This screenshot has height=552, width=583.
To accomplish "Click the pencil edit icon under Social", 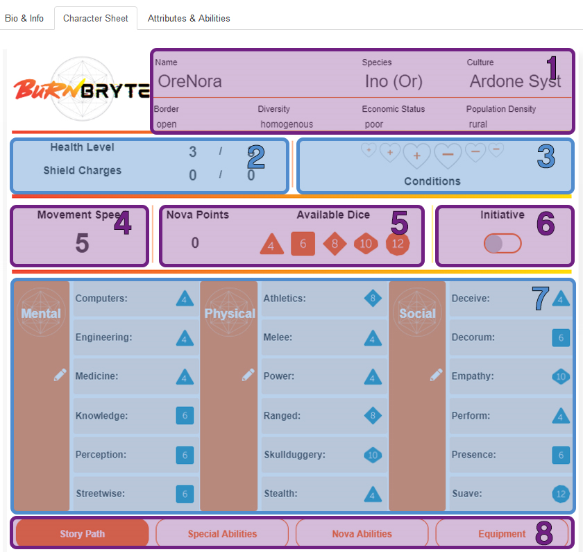I will click(x=437, y=375).
